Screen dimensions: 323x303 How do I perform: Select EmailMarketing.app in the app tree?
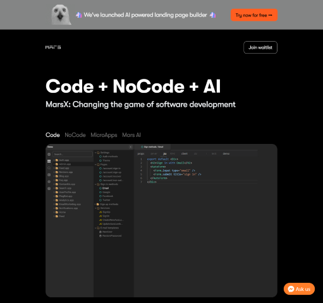coord(70,204)
